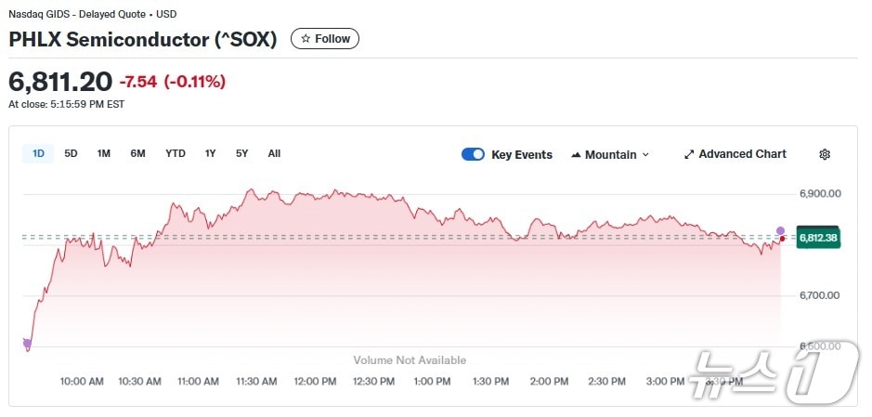
Task: Click the Mountain chart type icon
Action: (x=576, y=155)
